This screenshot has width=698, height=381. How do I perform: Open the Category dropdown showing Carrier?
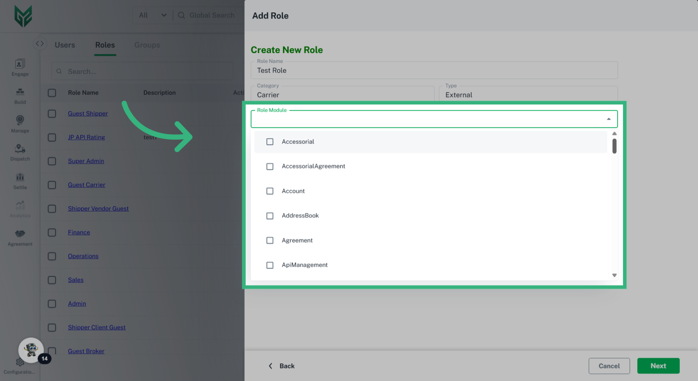click(x=342, y=95)
